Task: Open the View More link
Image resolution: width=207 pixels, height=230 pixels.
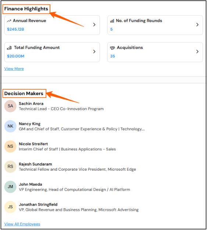Action: pos(14,69)
